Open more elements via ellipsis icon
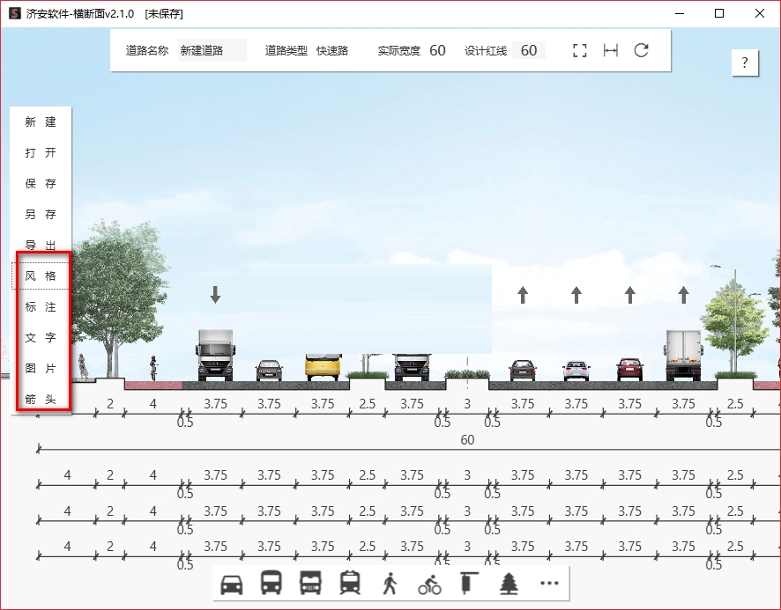The height and width of the screenshot is (610, 781). click(x=549, y=583)
